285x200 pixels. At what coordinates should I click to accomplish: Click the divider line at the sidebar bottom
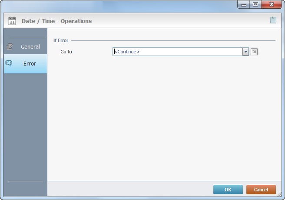coord(26,181)
